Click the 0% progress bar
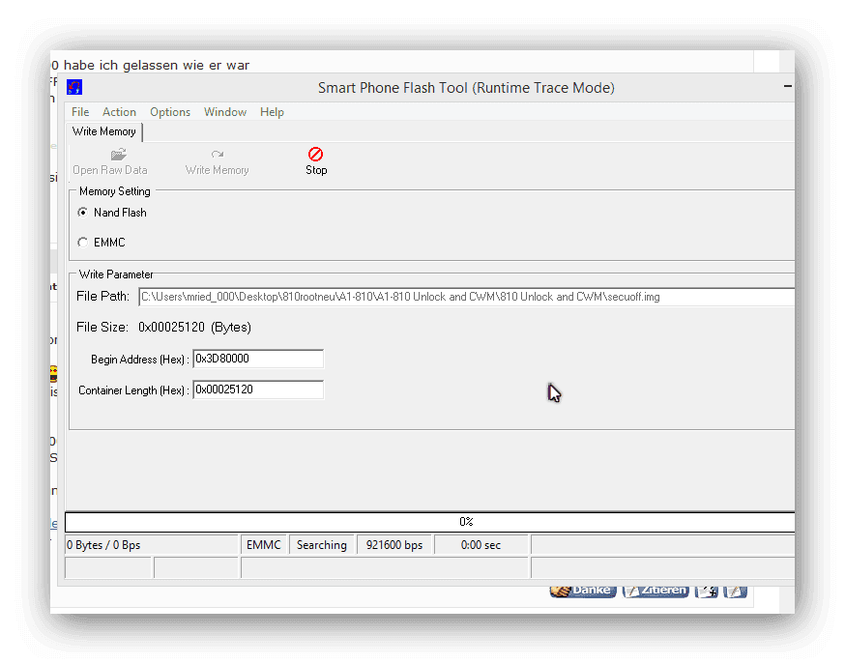The image size is (845, 664). coord(429,522)
